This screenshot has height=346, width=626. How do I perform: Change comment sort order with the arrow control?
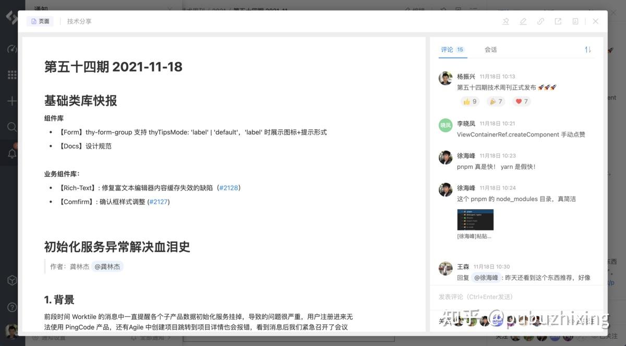588,50
